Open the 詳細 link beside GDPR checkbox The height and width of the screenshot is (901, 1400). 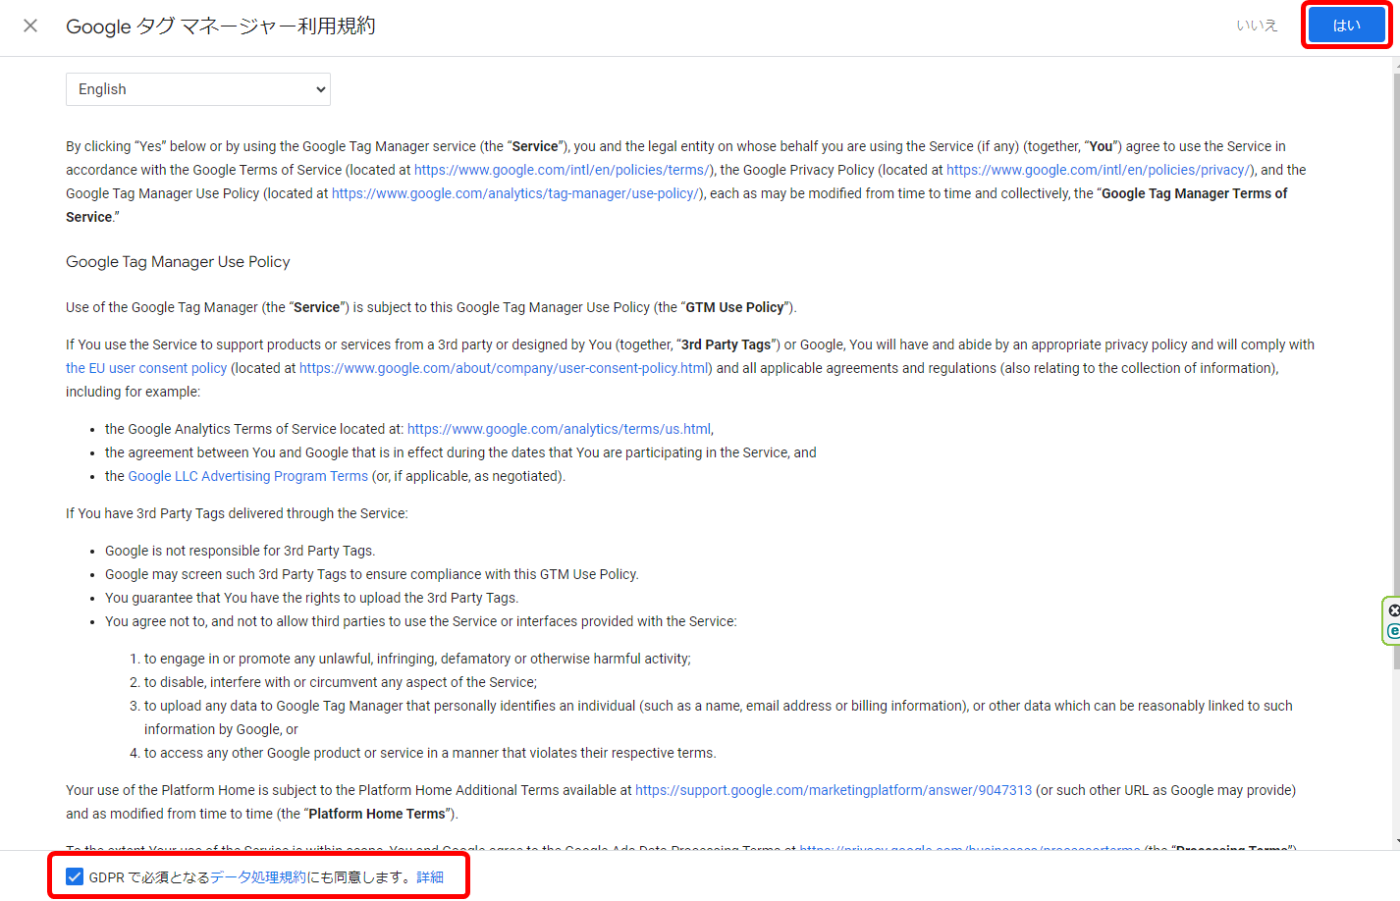tap(430, 876)
